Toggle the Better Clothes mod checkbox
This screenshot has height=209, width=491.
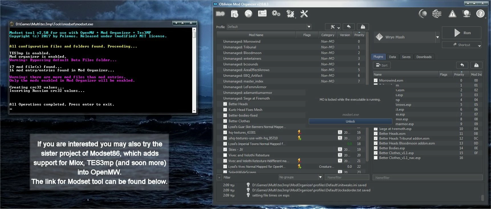[x=225, y=121]
